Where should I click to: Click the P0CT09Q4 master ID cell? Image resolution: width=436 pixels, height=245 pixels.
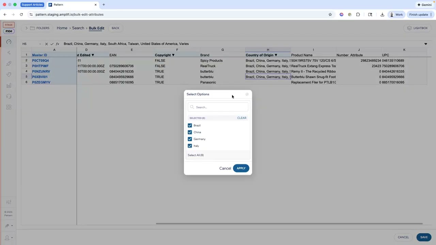pos(54,61)
